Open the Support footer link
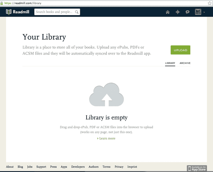Viewport: 213px width, 172px height. 41,167
